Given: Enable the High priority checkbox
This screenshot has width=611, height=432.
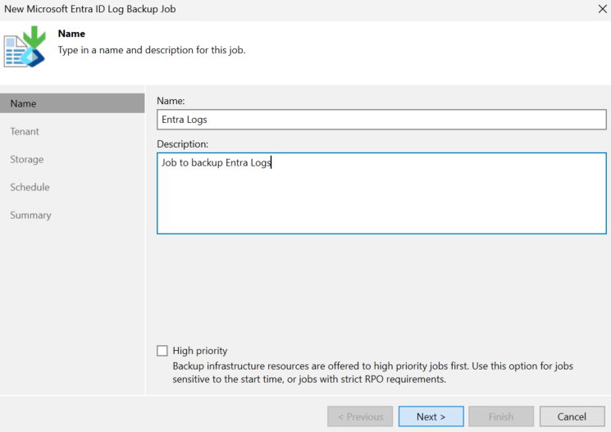Looking at the screenshot, I should pos(162,351).
